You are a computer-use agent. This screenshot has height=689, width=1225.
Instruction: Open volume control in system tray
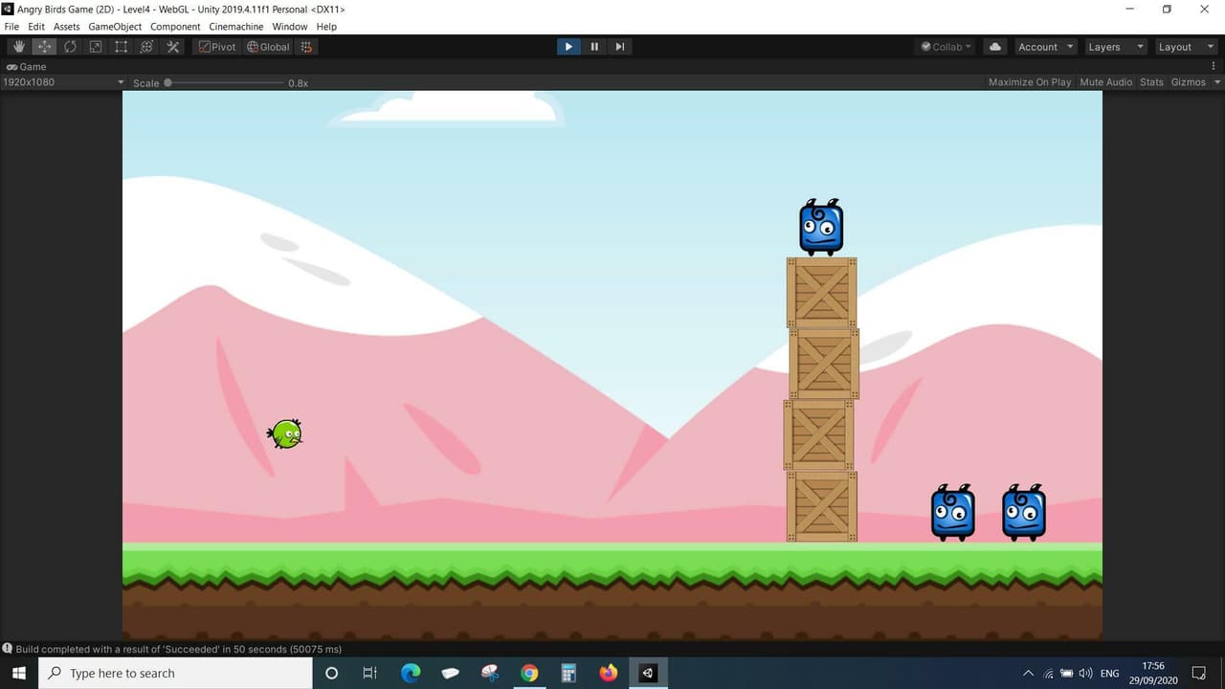1085,674
